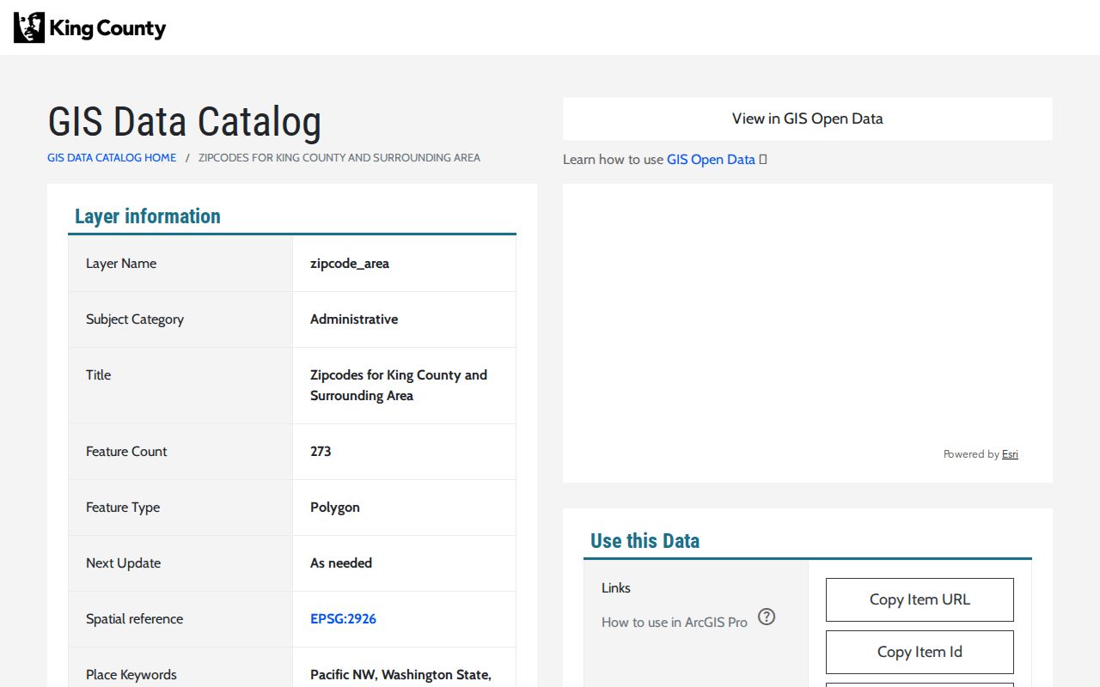Click the Layer information heading
Image resolution: width=1100 pixels, height=687 pixels.
pos(148,216)
